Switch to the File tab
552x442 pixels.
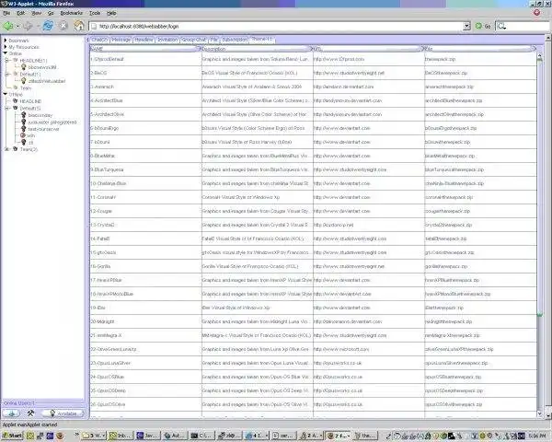tap(214, 40)
